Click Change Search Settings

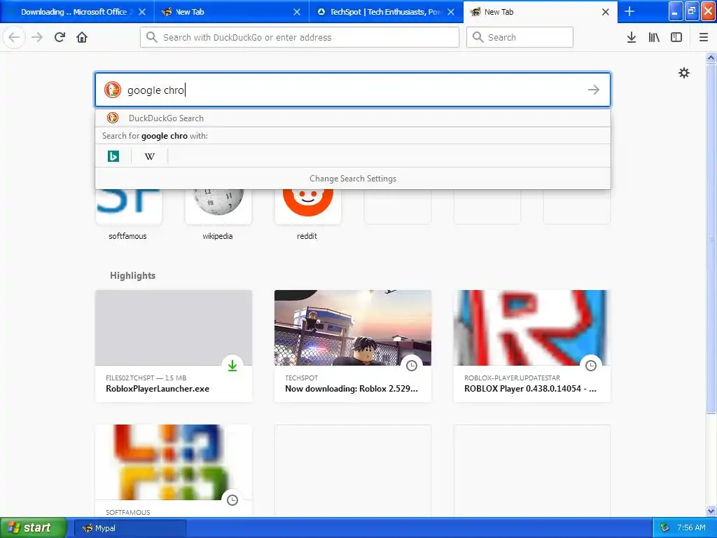click(x=353, y=179)
